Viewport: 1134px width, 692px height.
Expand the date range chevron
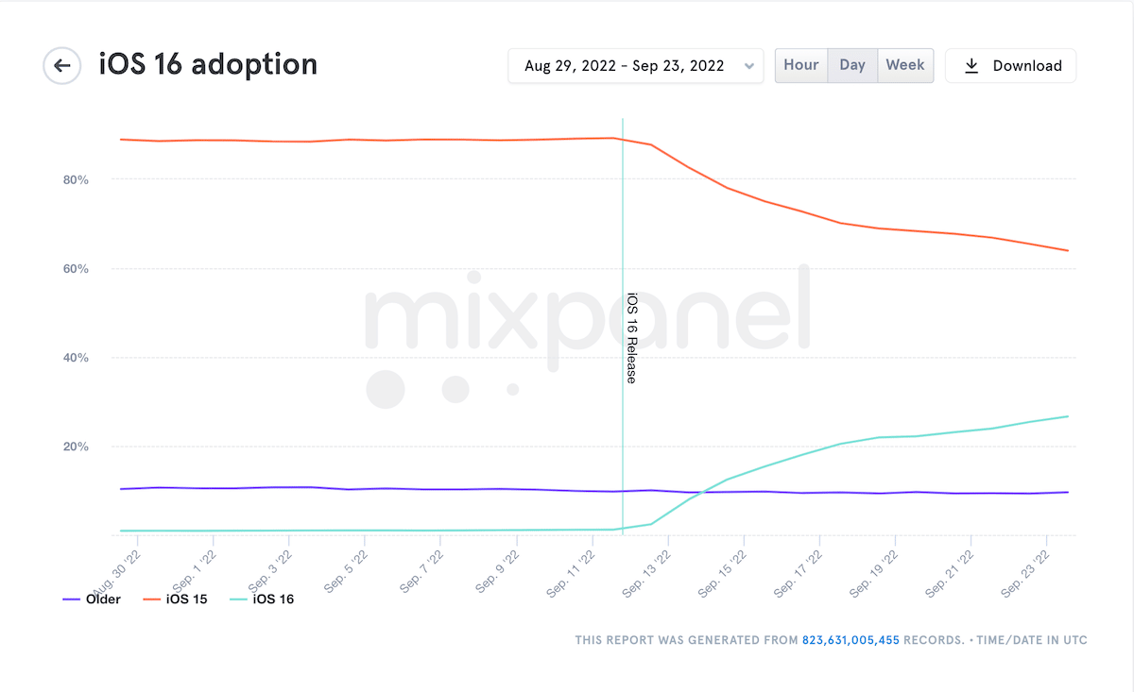[749, 66]
